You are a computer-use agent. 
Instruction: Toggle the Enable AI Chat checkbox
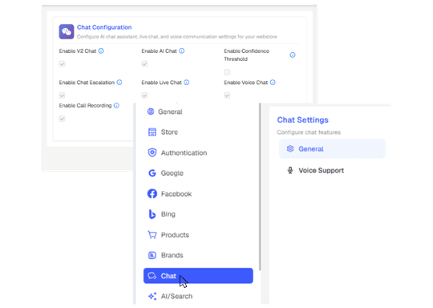[x=144, y=64]
